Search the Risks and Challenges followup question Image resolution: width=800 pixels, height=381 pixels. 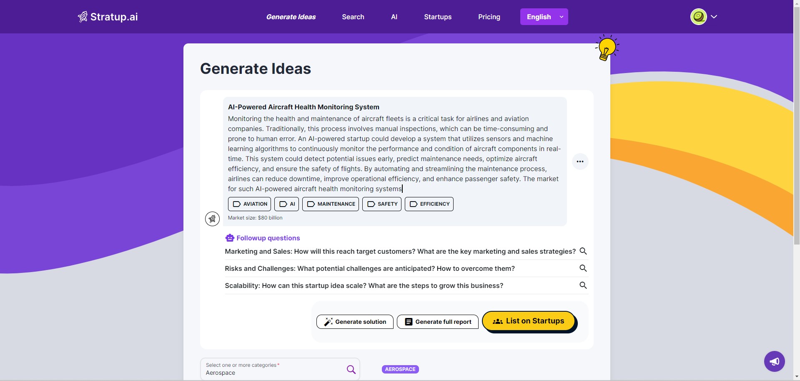click(x=583, y=268)
